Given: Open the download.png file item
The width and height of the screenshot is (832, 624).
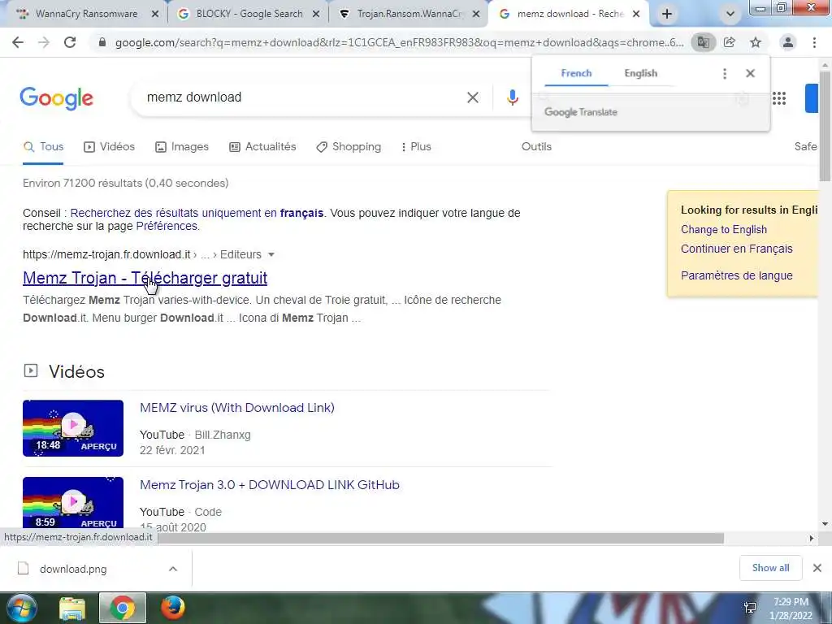Looking at the screenshot, I should pos(73,569).
